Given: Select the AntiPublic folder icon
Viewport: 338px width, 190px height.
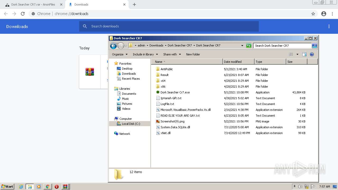Looking at the screenshot, I should [158, 69].
